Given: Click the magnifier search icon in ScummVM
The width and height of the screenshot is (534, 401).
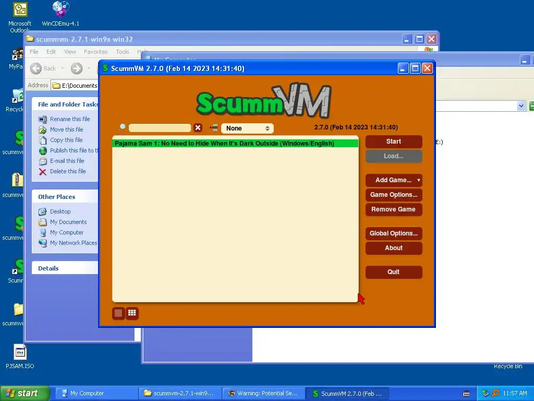Looking at the screenshot, I should (122, 127).
